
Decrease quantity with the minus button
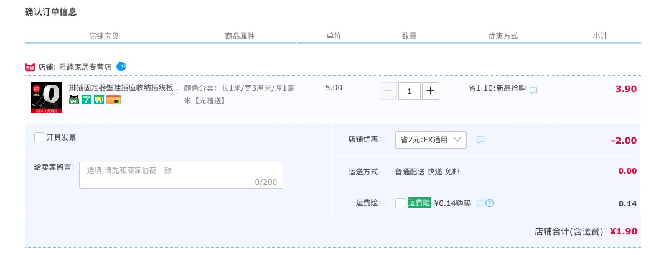click(388, 91)
